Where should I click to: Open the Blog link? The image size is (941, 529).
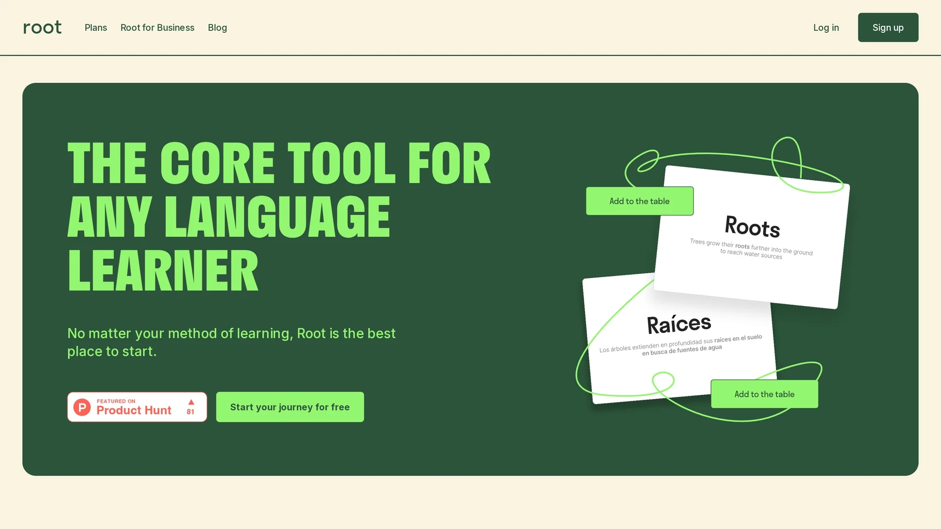coord(217,28)
